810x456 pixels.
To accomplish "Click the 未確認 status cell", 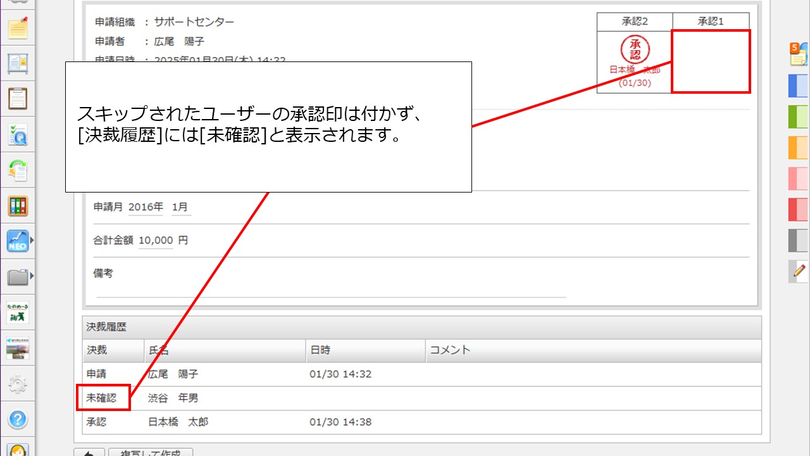I will 102,398.
